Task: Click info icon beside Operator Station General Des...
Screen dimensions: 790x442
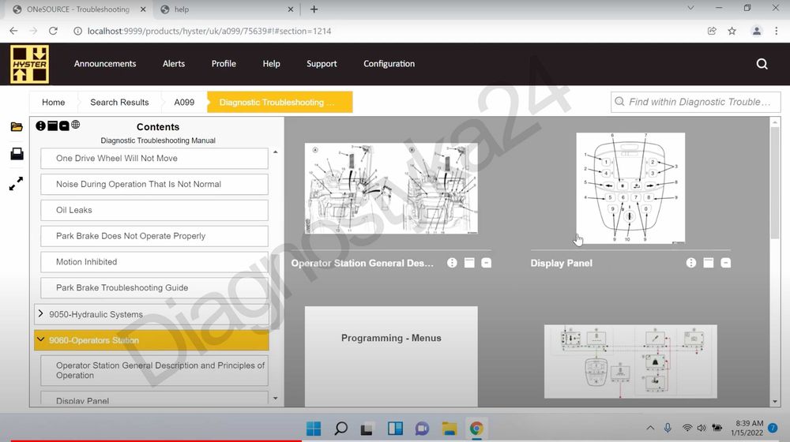Action: [452, 263]
